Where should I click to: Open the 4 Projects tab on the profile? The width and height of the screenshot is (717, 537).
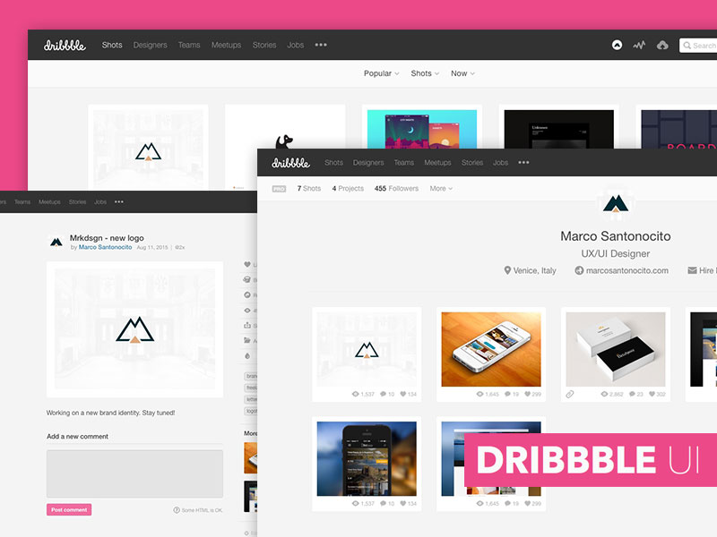click(x=348, y=189)
